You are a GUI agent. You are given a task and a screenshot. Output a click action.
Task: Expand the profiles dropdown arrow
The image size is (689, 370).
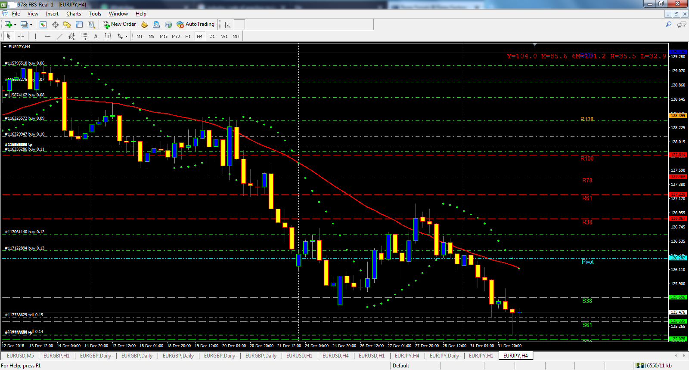(x=31, y=25)
